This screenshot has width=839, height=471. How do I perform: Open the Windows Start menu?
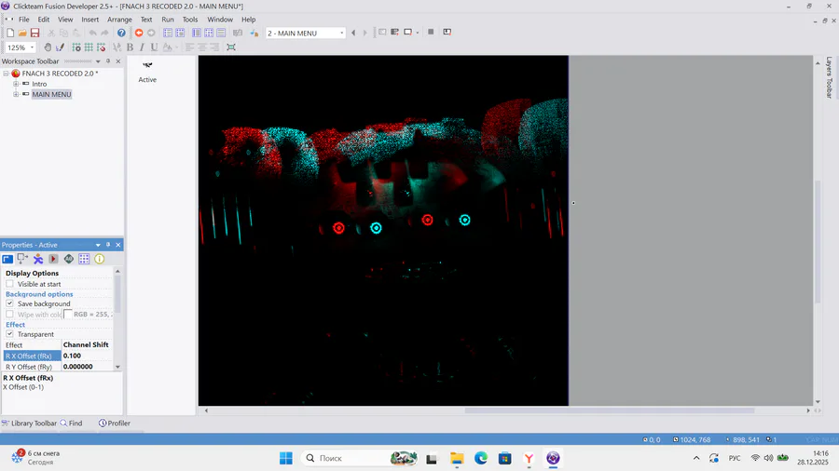pyautogui.click(x=286, y=458)
